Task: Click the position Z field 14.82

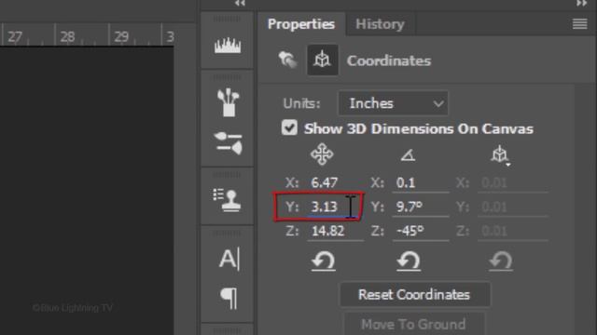Action: tap(336, 231)
